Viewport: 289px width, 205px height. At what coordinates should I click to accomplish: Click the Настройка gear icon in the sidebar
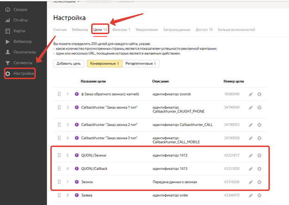[x=8, y=74]
